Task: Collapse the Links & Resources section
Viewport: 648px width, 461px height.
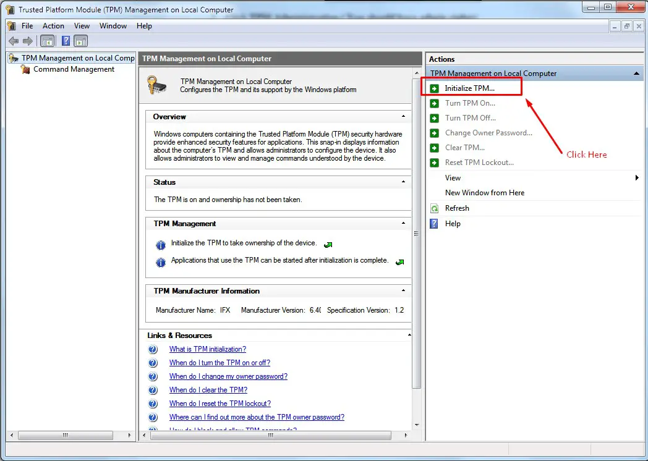Action: pos(409,335)
